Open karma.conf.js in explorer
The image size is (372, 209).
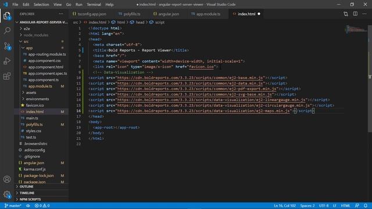[35, 170]
